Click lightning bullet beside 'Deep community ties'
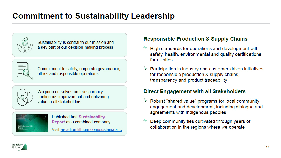This screenshot has width=281, height=158. [145, 120]
